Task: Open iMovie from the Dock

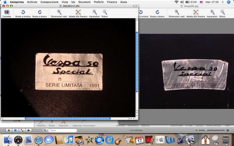Action: coord(89,140)
